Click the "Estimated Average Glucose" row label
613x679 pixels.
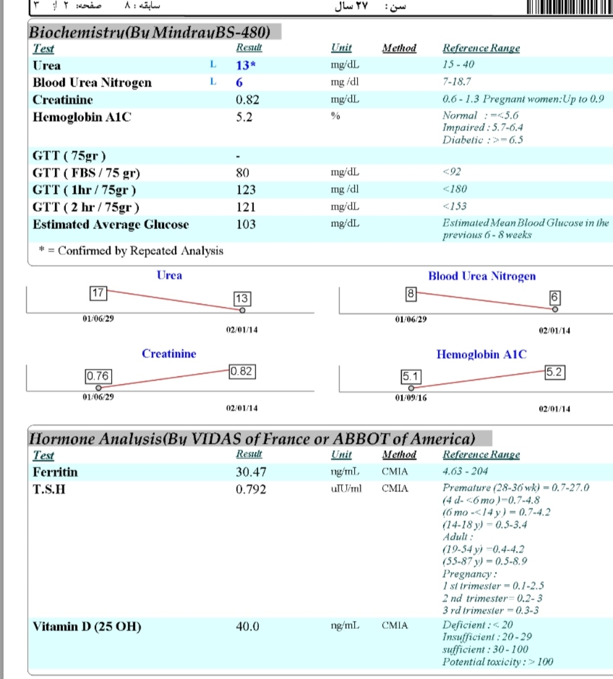tap(111, 224)
